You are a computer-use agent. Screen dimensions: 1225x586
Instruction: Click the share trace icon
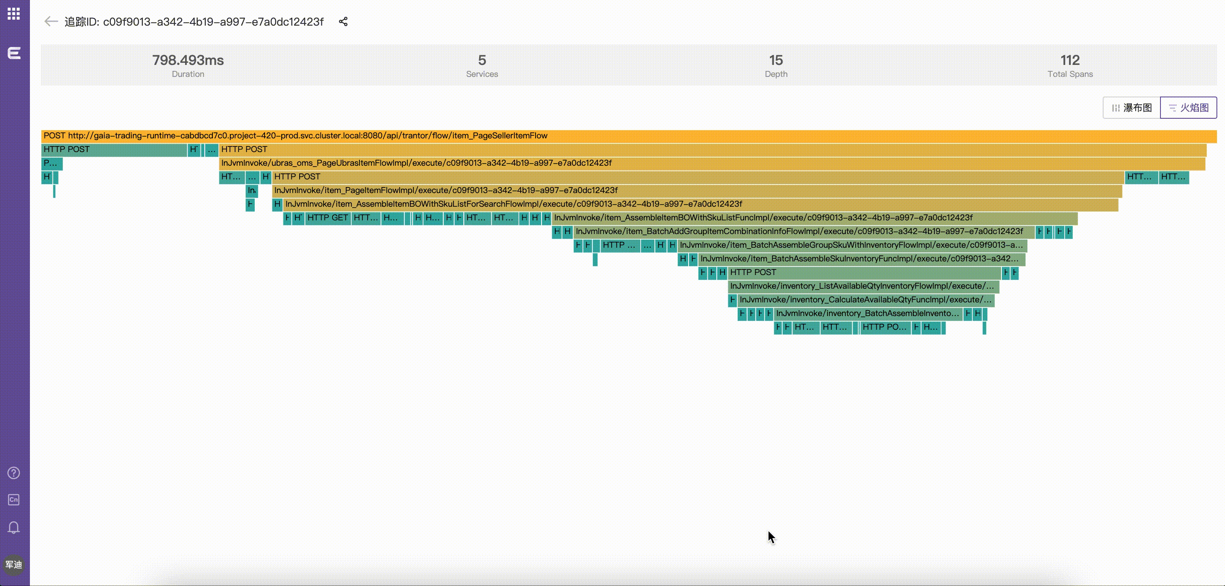[343, 21]
